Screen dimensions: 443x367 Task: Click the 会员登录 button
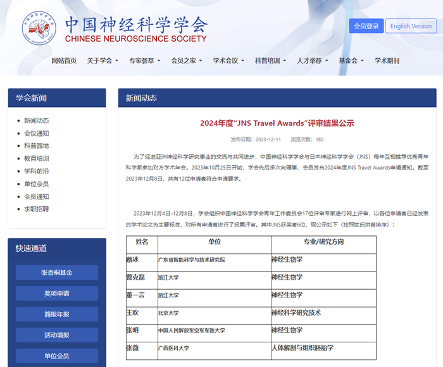pyautogui.click(x=366, y=26)
